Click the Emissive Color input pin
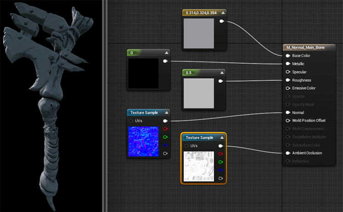This screenshot has width=343, height=212. click(288, 88)
